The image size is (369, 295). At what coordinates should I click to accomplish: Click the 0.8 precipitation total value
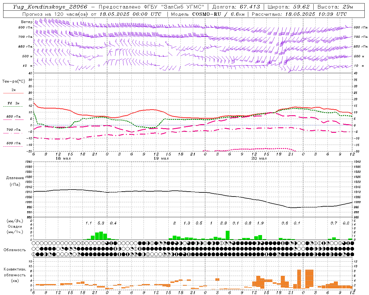[x=248, y=223]
